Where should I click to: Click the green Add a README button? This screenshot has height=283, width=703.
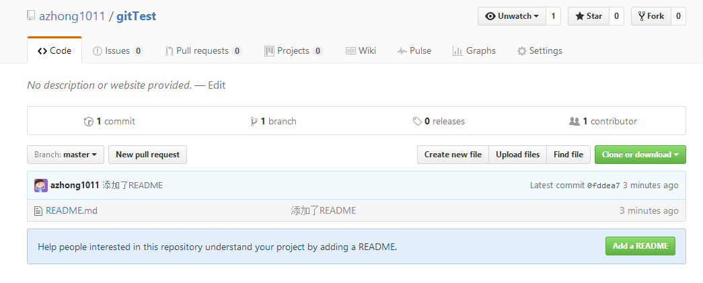pyautogui.click(x=640, y=246)
